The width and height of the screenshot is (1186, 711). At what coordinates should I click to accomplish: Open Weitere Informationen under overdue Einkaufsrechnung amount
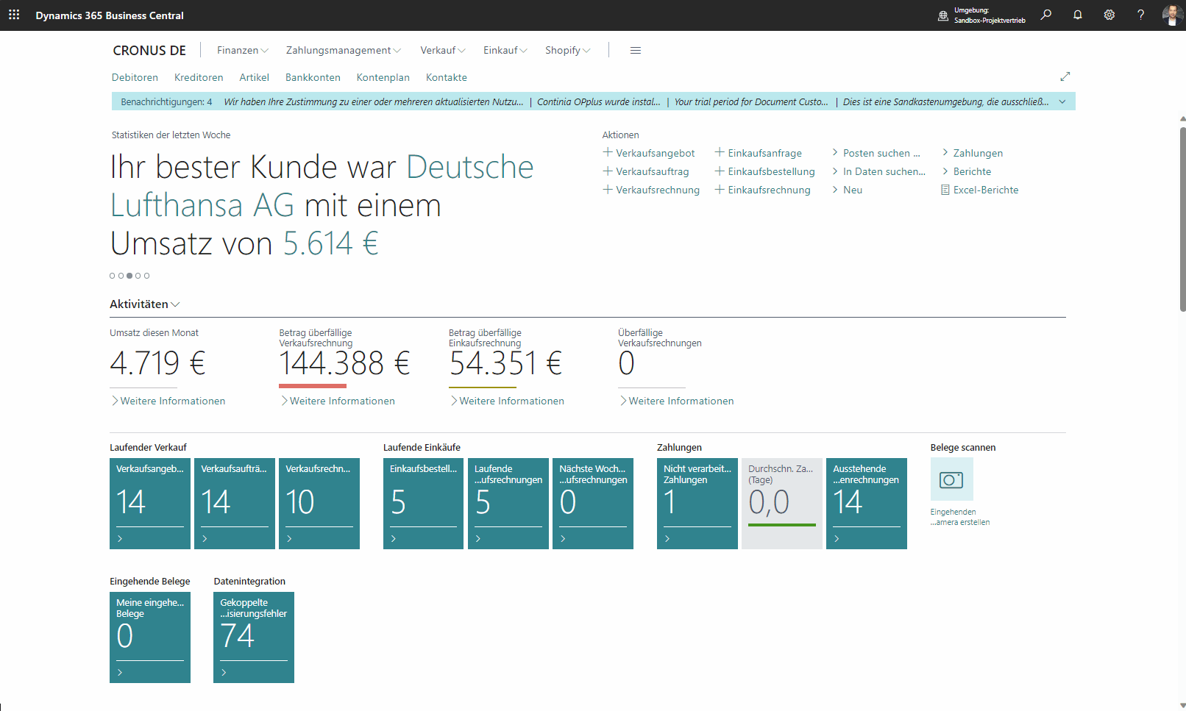pos(508,401)
